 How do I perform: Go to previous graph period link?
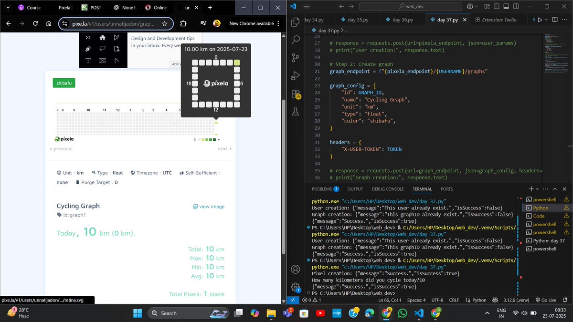[x=61, y=149]
